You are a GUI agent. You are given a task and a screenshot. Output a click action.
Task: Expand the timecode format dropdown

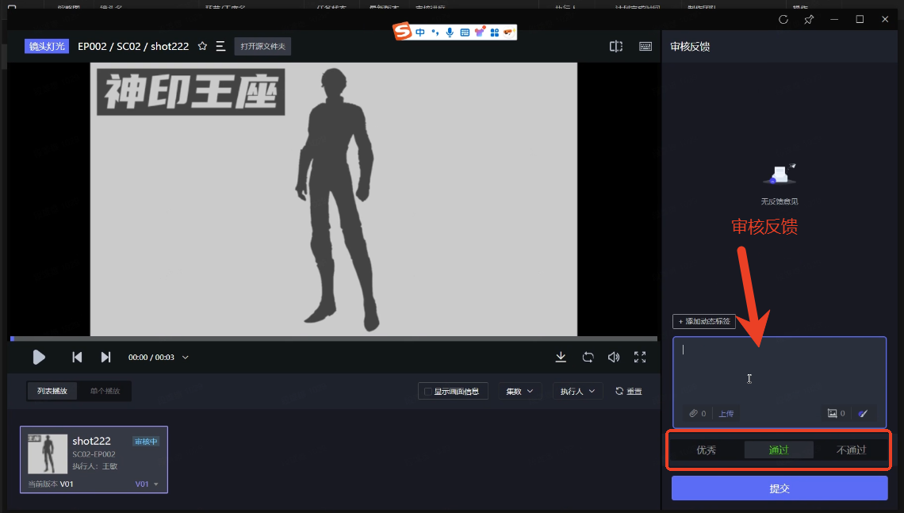(x=185, y=358)
